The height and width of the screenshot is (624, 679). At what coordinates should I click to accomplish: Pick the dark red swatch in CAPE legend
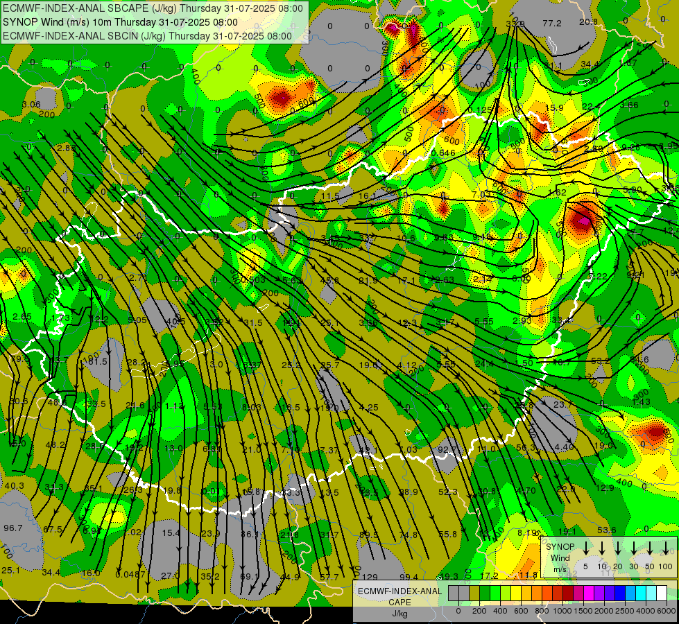[568, 593]
